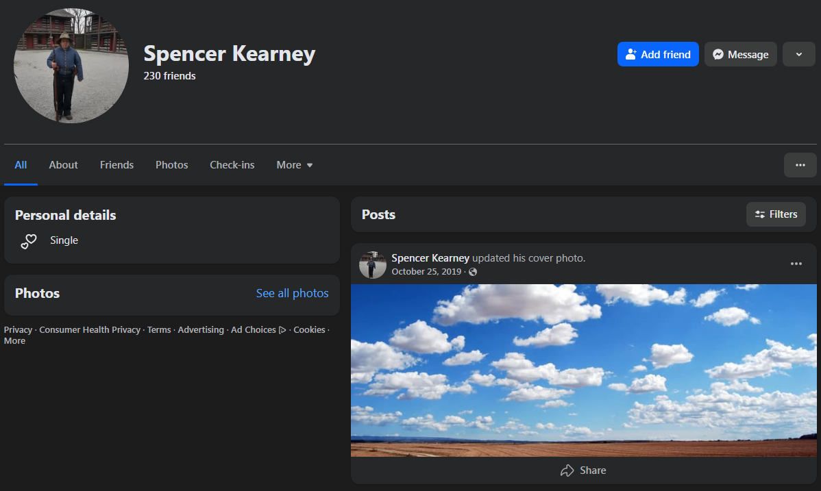Open the post Filters button
821x491 pixels.
[776, 214]
